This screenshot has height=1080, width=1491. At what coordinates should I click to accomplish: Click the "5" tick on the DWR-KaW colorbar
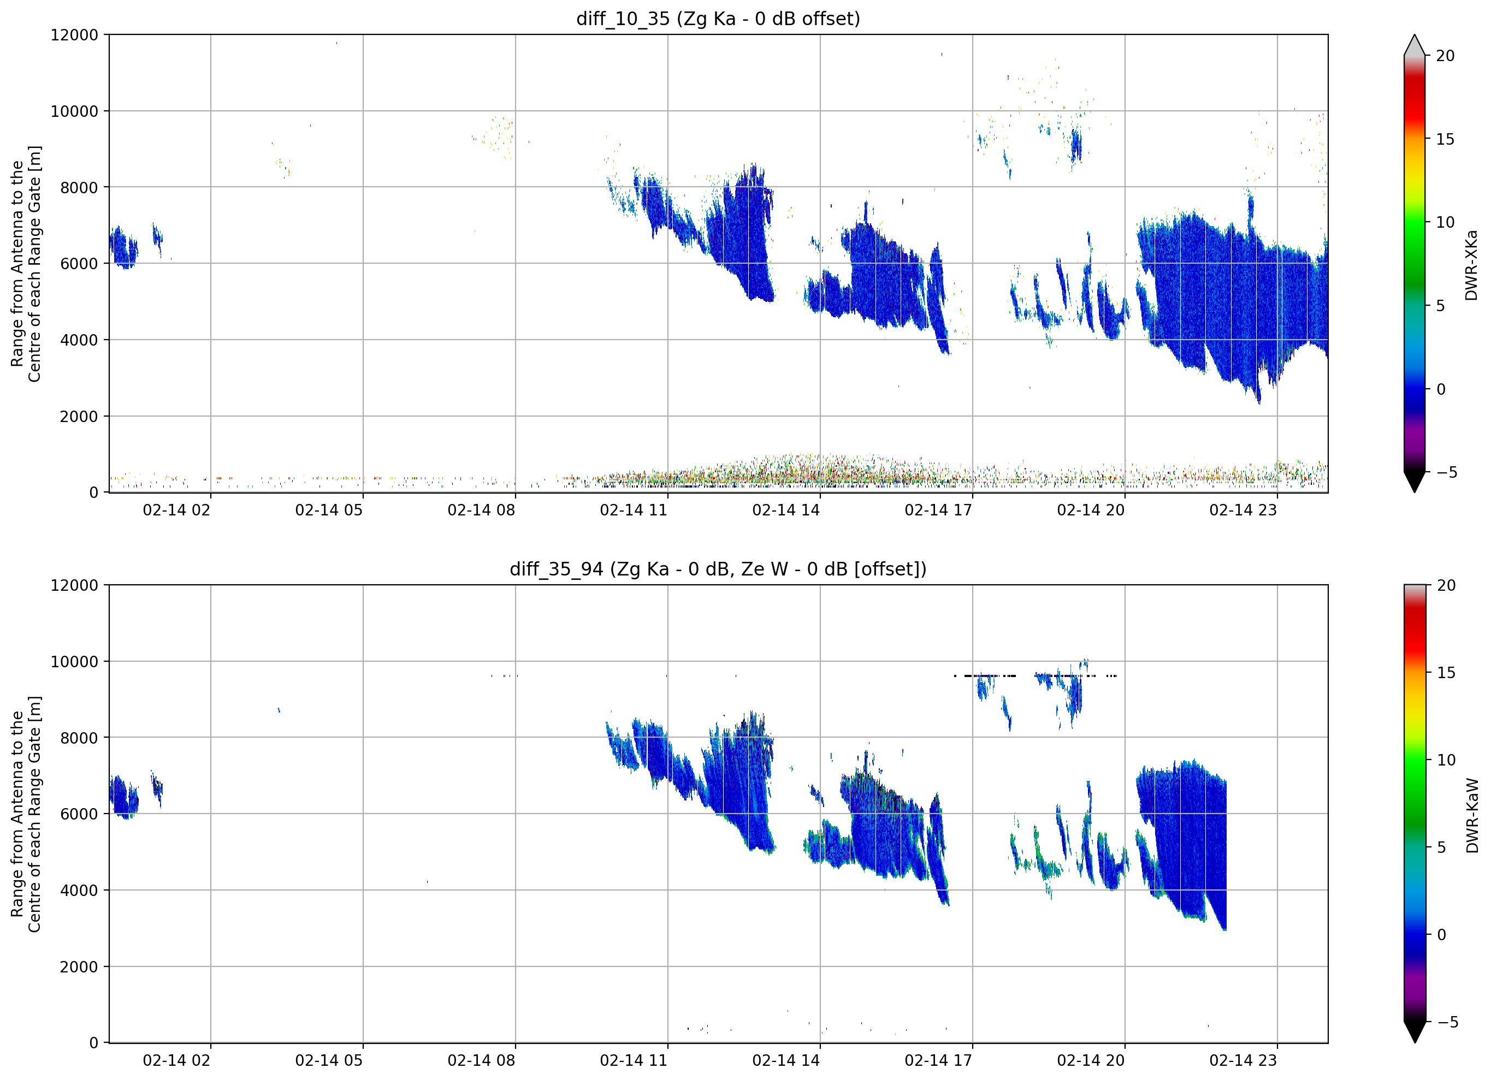click(1441, 847)
